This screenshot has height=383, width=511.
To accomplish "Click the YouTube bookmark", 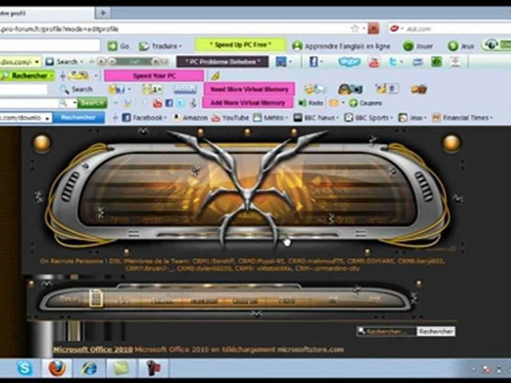I will (230, 118).
